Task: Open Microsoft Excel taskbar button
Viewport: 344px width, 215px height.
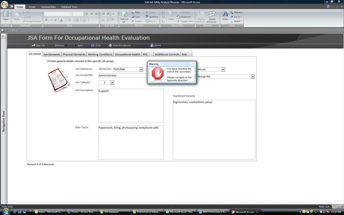Action: [x=180, y=212]
